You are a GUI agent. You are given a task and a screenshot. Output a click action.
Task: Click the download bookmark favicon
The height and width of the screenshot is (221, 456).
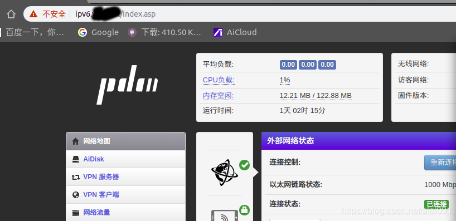132,32
